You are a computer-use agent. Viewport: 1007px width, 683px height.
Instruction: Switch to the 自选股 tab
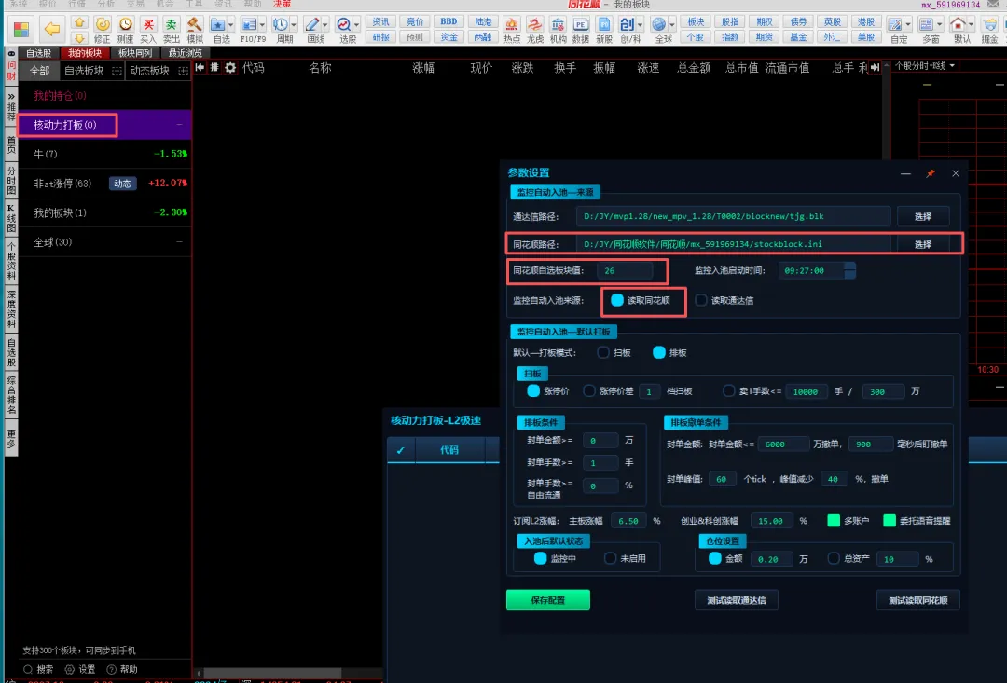click(38, 52)
